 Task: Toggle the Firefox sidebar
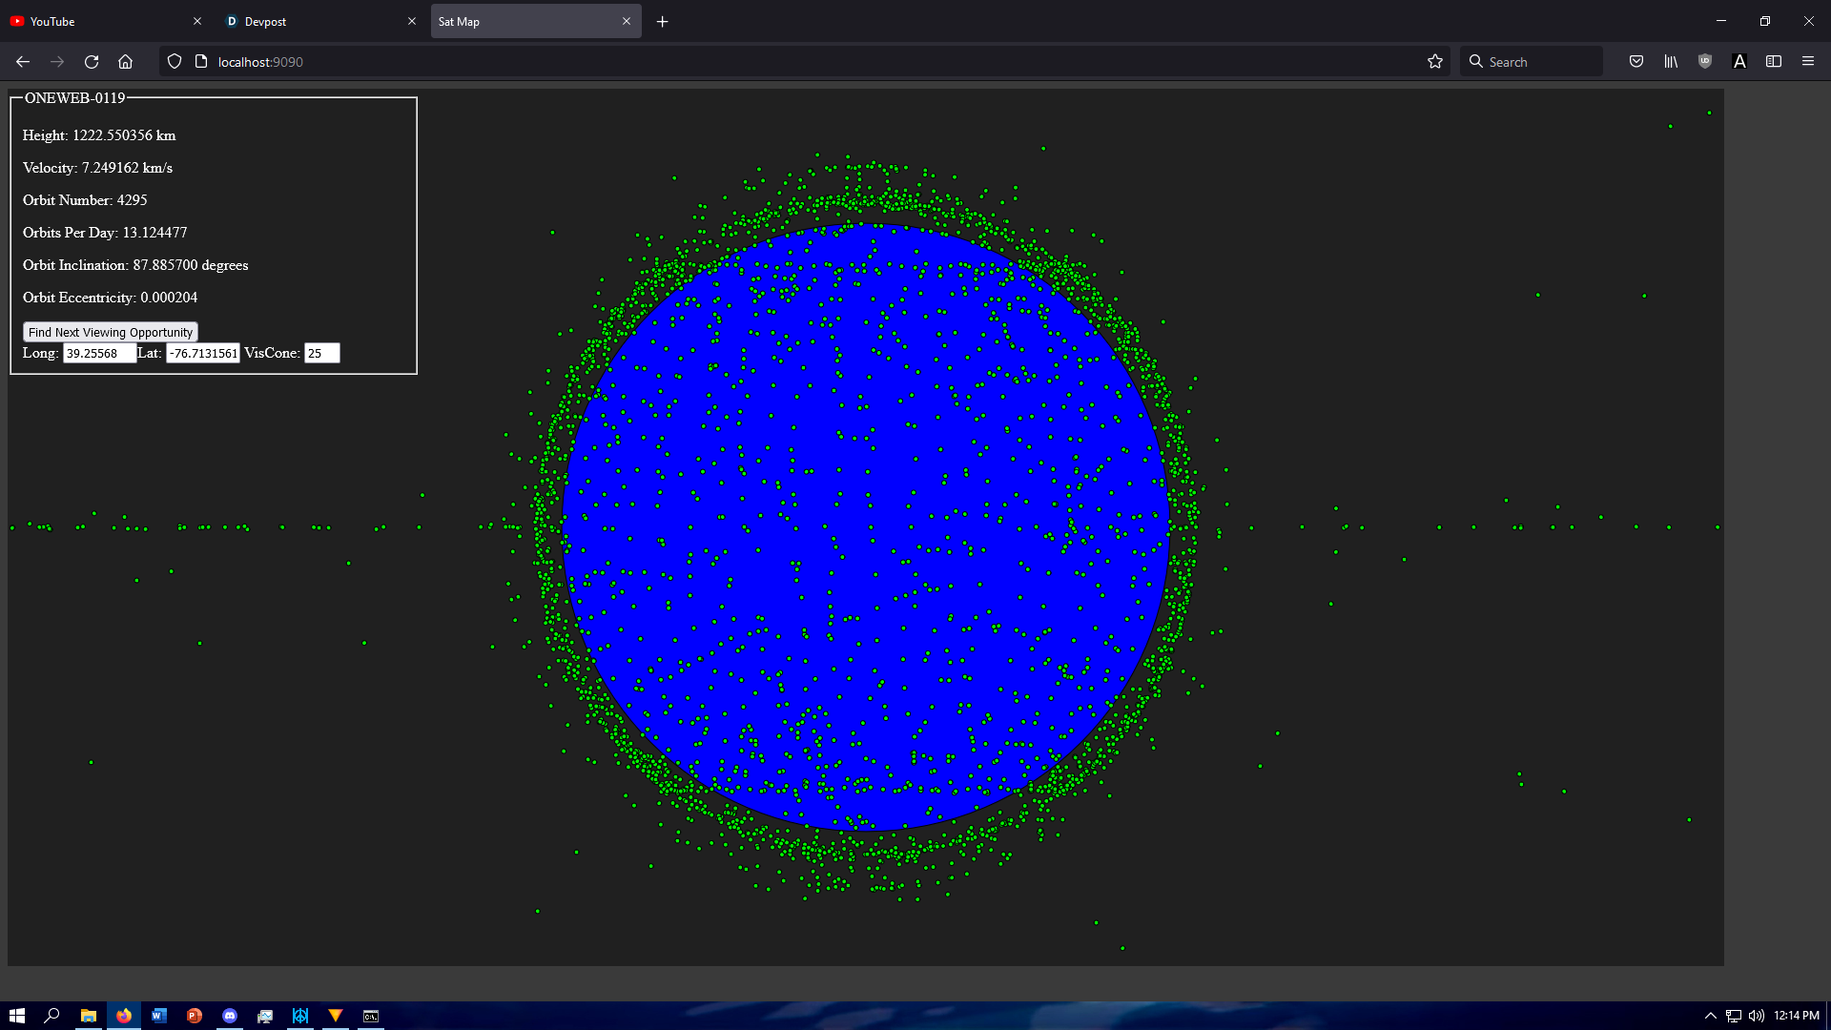(x=1774, y=61)
